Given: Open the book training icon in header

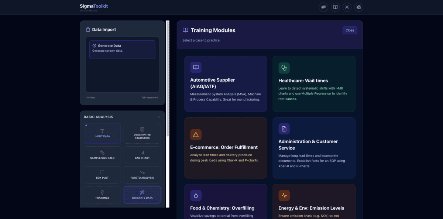Looking at the screenshot, I should tap(335, 7).
